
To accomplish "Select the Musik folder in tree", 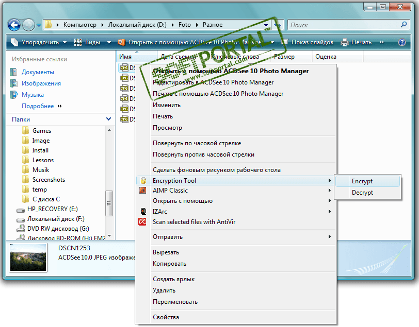I will [41, 170].
